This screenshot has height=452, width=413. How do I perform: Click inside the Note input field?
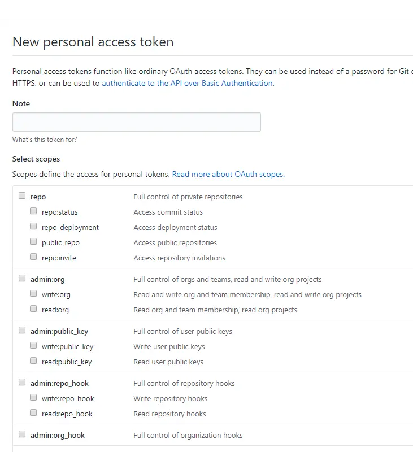(136, 122)
